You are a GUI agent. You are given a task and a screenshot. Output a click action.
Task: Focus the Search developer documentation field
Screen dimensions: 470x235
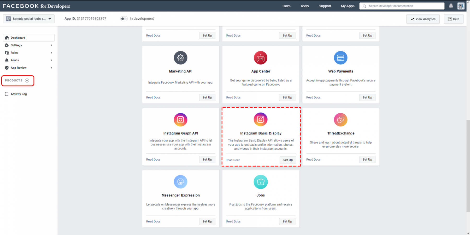[402, 6]
